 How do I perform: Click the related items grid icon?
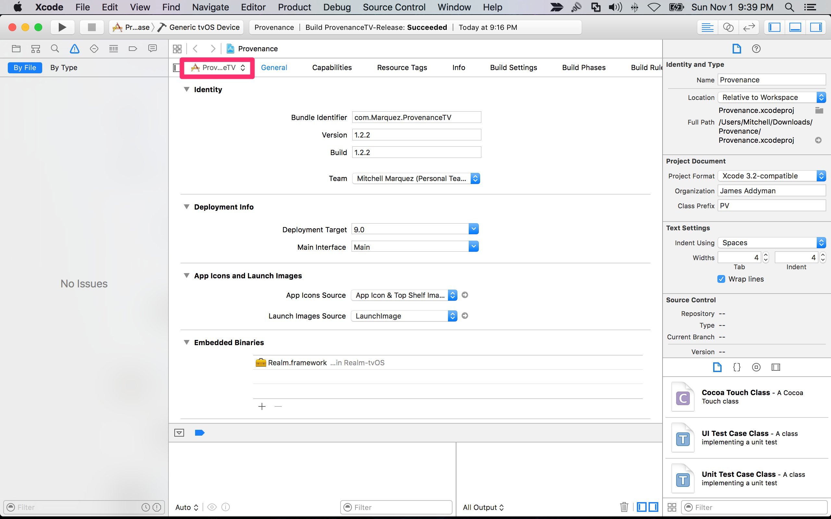[177, 49]
